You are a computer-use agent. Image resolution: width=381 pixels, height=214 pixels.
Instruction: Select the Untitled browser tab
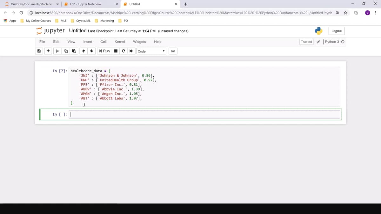pyautogui.click(x=135, y=4)
